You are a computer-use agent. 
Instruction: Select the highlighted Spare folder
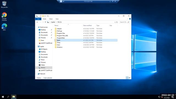(x=86, y=40)
